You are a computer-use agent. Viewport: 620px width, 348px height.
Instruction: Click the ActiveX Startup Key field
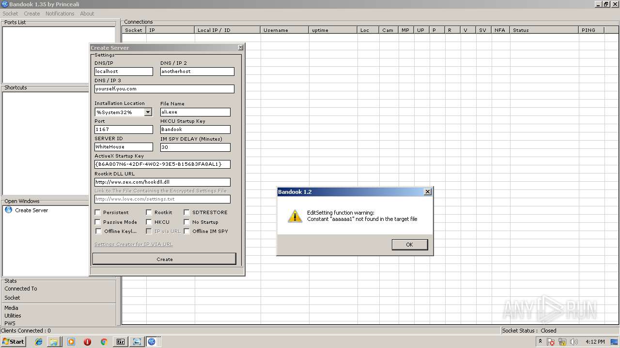tap(162, 164)
